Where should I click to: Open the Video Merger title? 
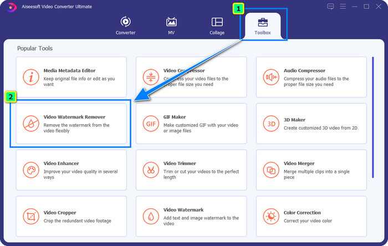(x=299, y=163)
